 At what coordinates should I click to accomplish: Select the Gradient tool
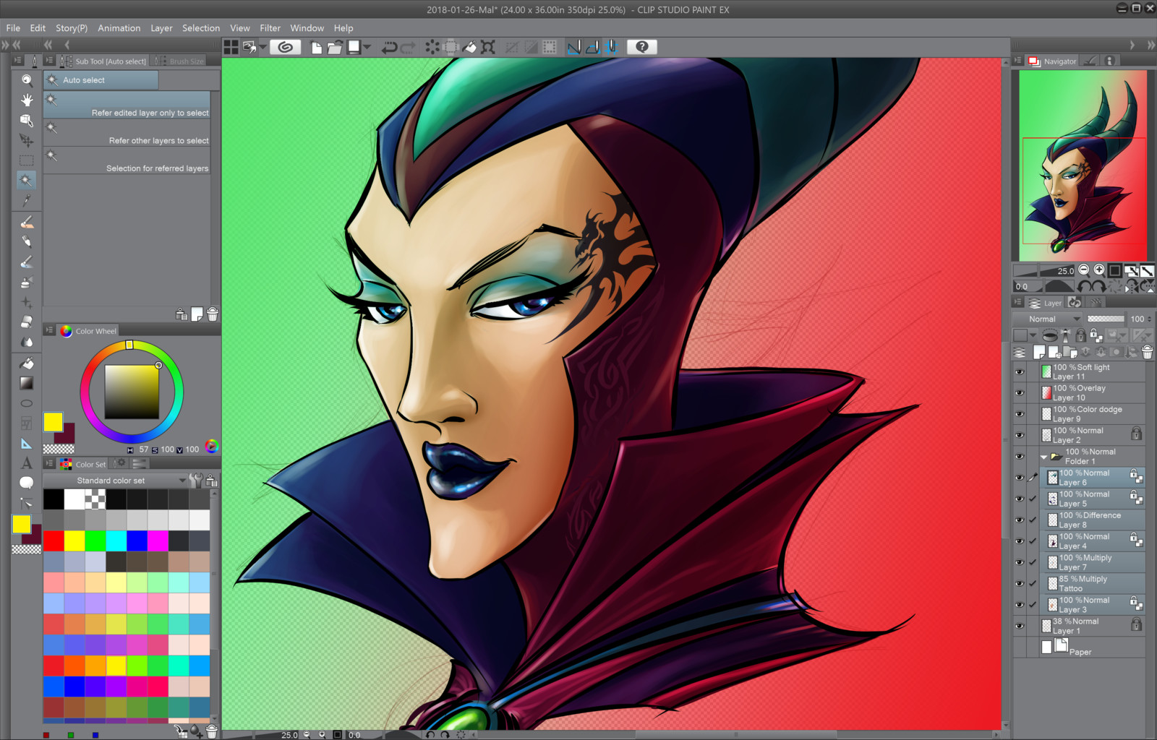click(27, 383)
